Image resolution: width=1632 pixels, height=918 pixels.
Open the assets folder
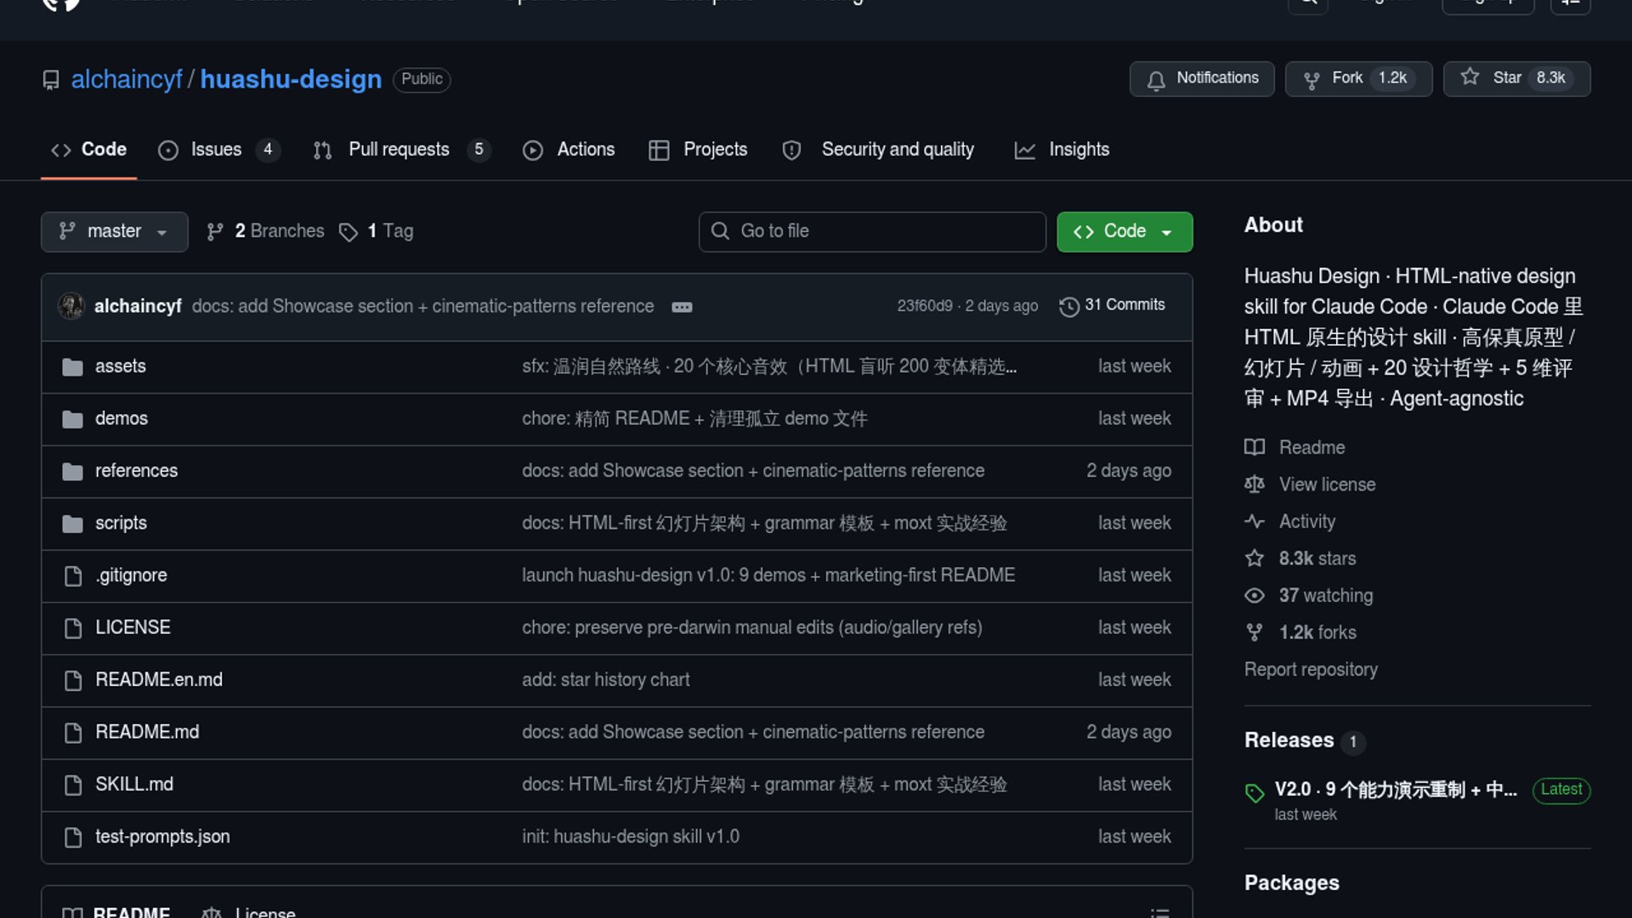click(x=120, y=366)
